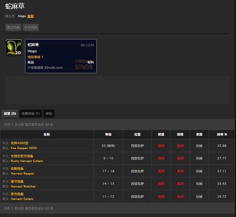Click the Hops herb item icon
The height and width of the screenshot is (217, 236).
[13, 48]
